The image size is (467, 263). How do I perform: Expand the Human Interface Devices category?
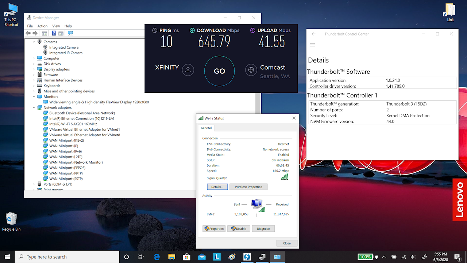(34, 80)
